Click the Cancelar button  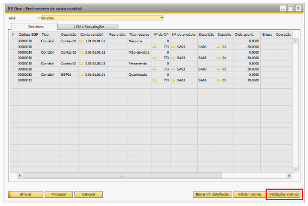[x=89, y=195]
